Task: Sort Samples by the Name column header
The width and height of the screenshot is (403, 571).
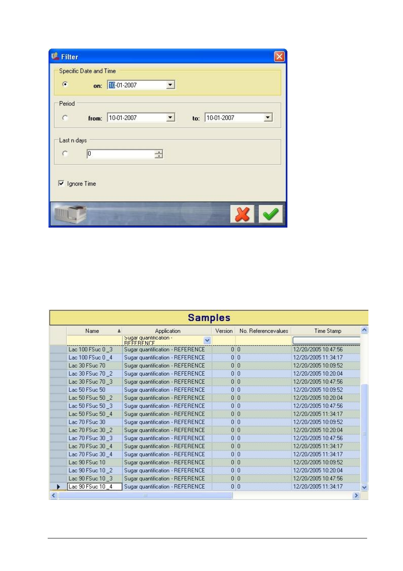Action: 94,331
